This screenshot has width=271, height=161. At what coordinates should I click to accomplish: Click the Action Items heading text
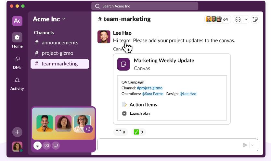pos(143,105)
